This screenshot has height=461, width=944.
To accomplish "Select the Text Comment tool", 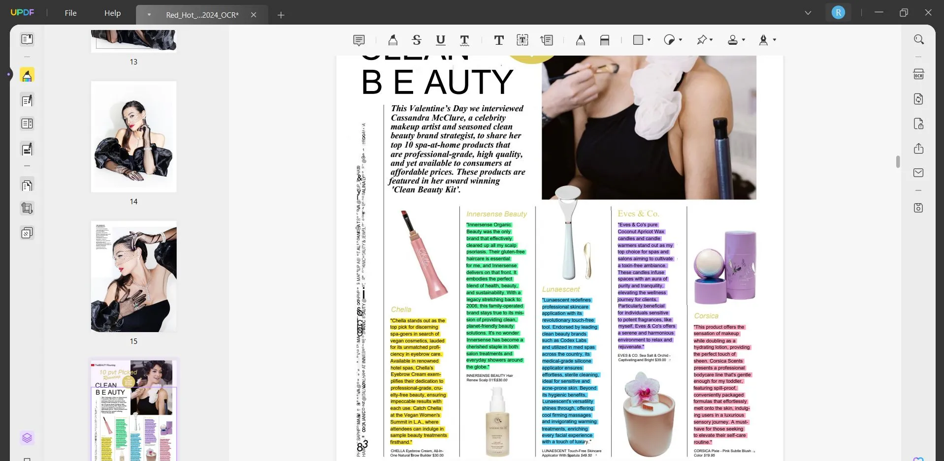I will 499,40.
